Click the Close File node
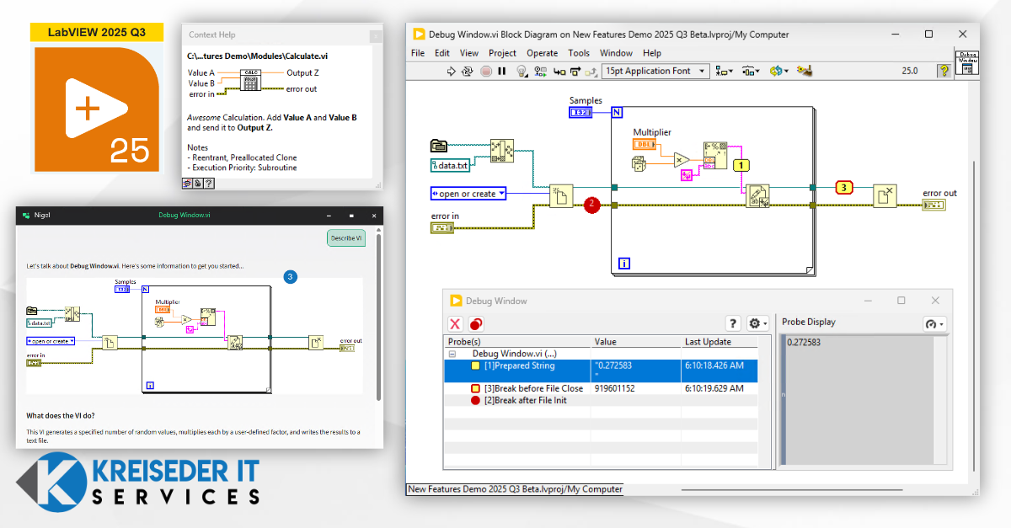 (885, 196)
